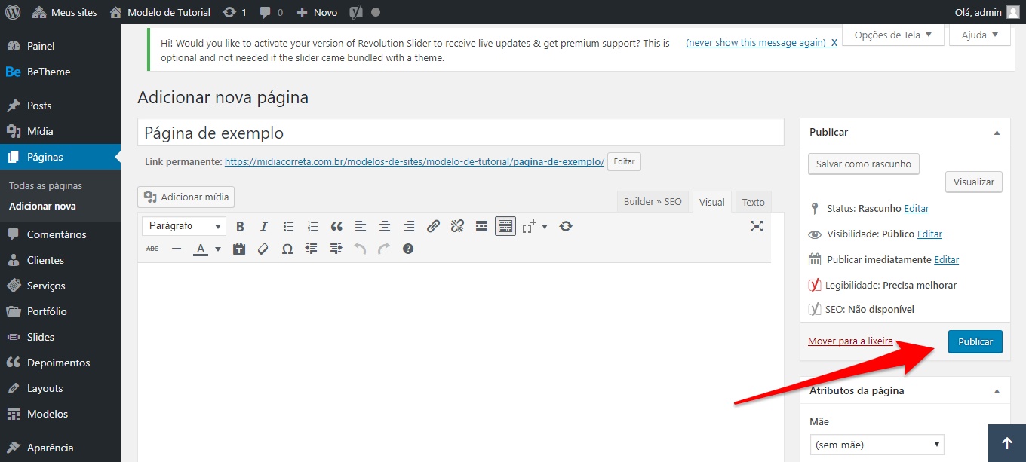This screenshot has height=462, width=1026.
Task: Toggle bold formatting in the editor
Action: pos(240,226)
